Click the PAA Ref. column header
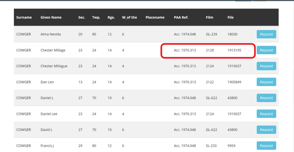The image size is (294, 152). coord(181,18)
